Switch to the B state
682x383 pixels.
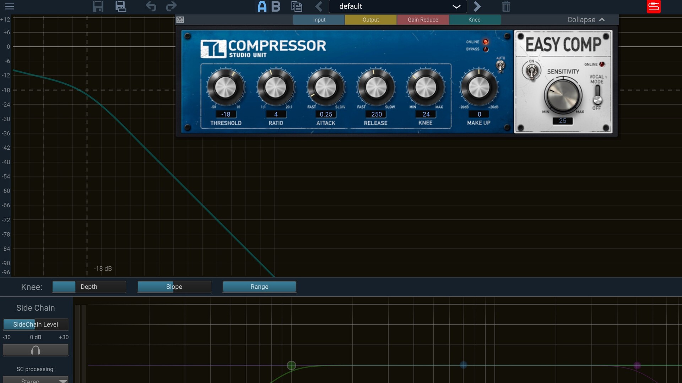point(276,6)
